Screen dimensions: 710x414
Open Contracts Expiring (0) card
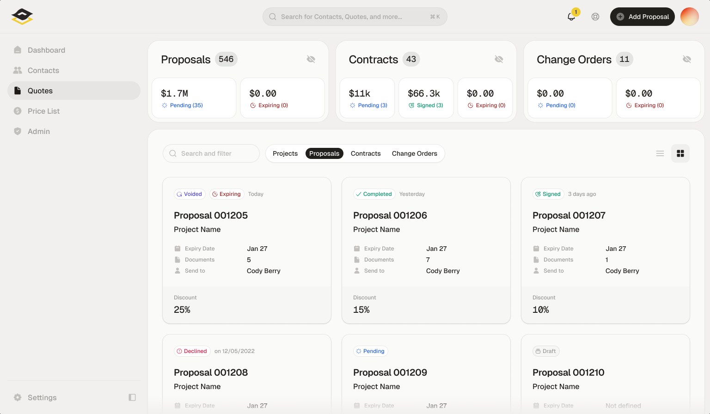tap(485, 98)
